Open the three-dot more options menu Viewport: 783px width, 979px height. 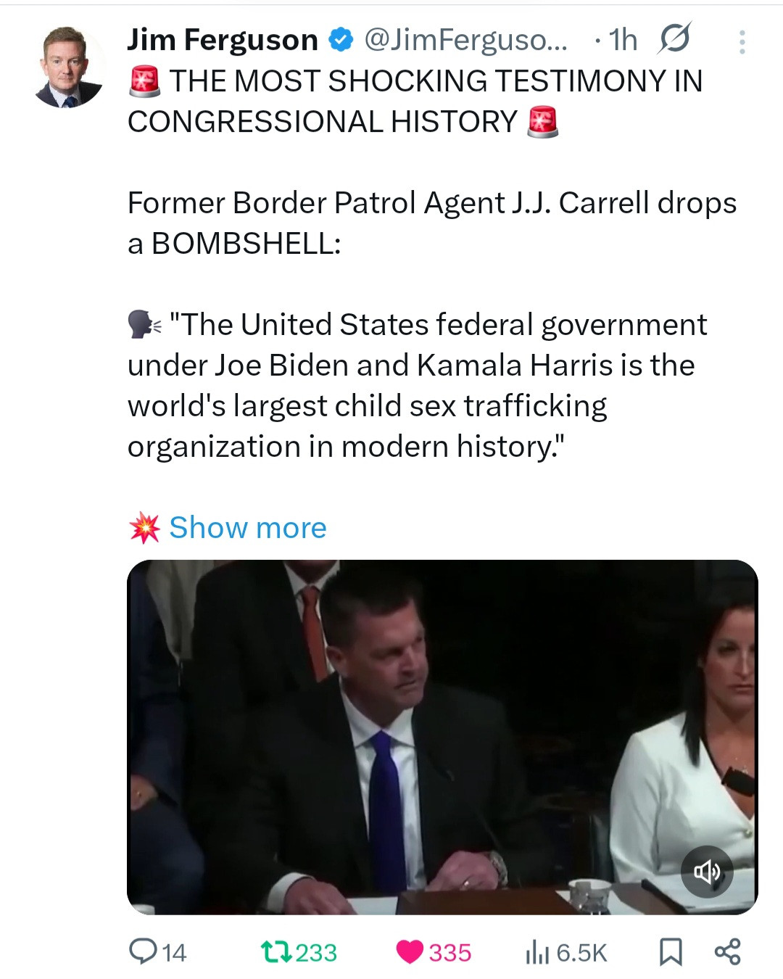(x=742, y=42)
